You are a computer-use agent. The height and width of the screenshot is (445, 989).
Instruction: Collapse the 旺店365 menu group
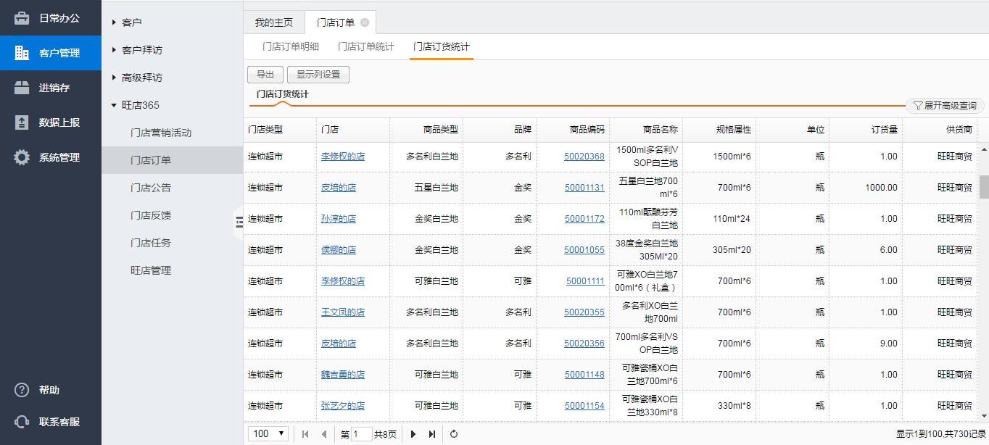click(115, 105)
